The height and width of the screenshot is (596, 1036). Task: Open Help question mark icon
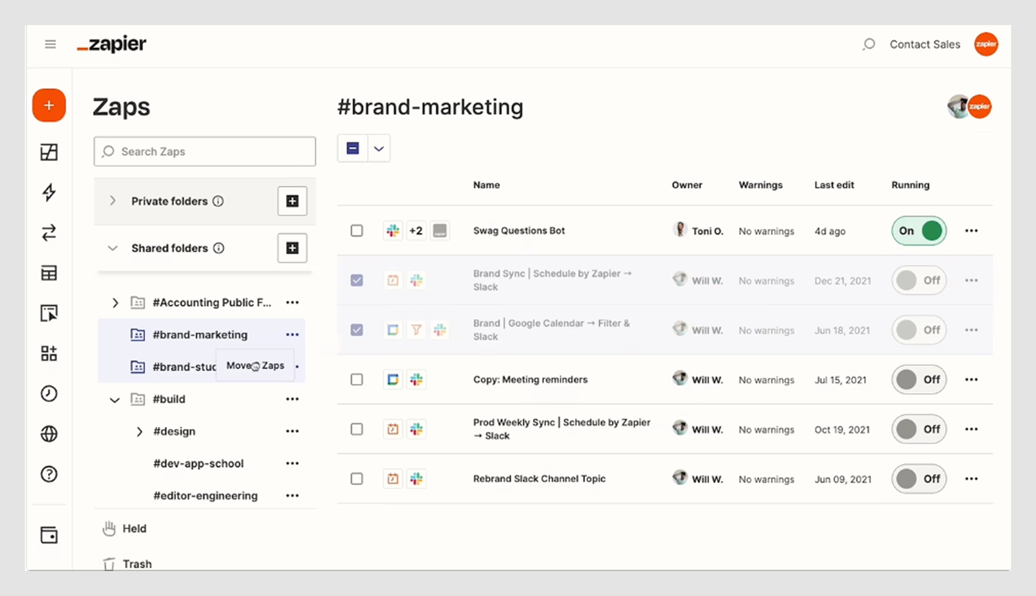click(49, 474)
